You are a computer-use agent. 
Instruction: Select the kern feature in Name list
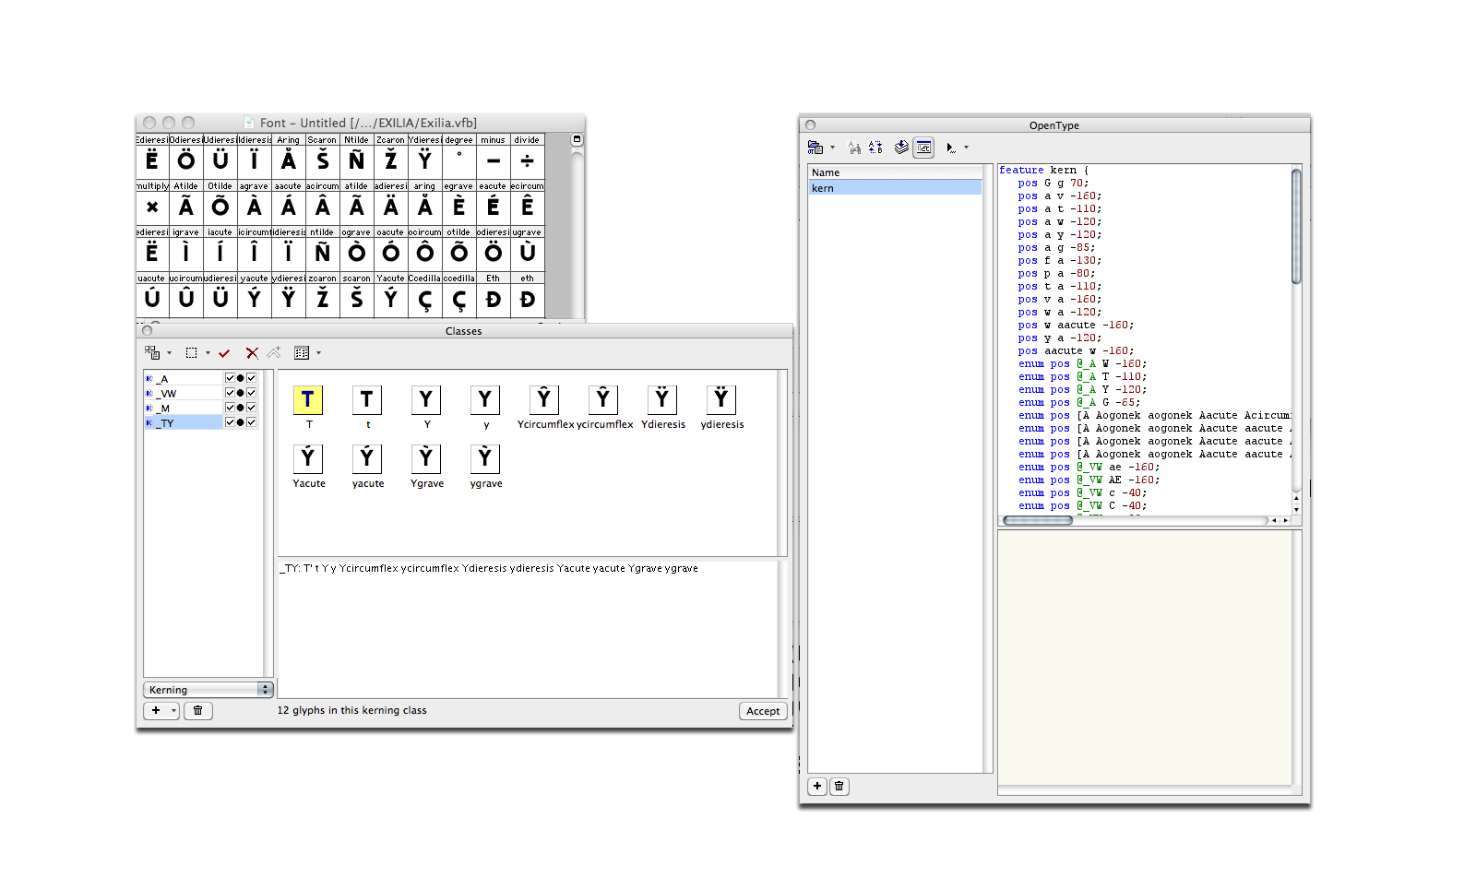[895, 188]
